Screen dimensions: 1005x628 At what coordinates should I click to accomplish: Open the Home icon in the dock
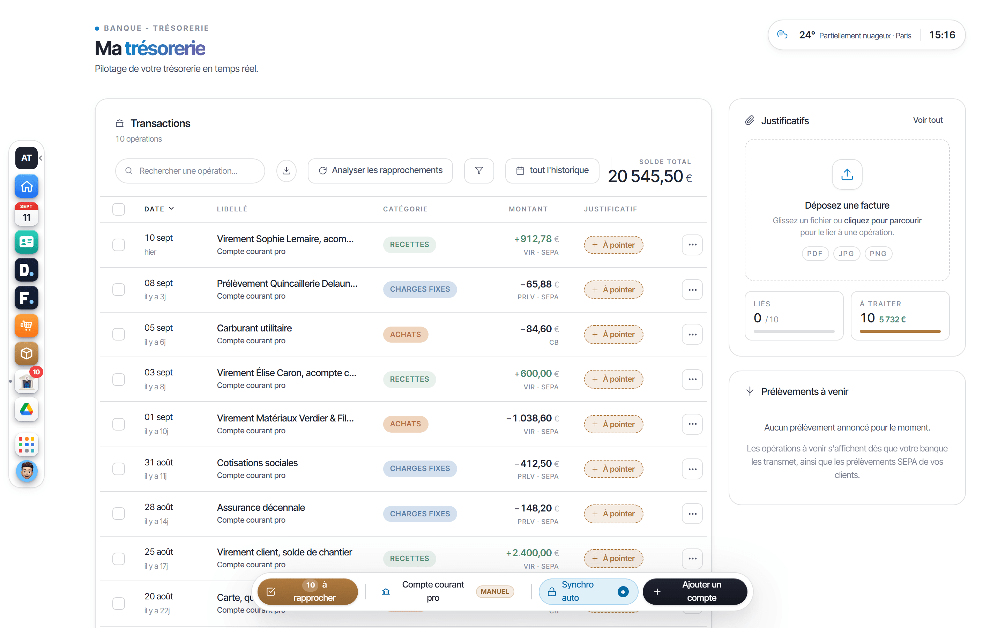(x=27, y=186)
